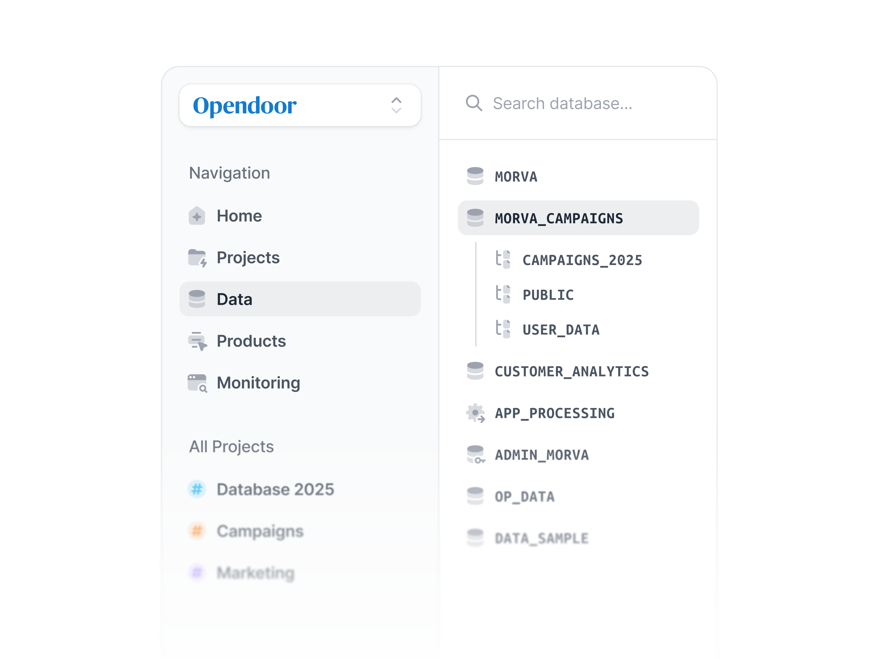The height and width of the screenshot is (659, 879).
Task: Click the magnifying glass search icon
Action: 474,103
